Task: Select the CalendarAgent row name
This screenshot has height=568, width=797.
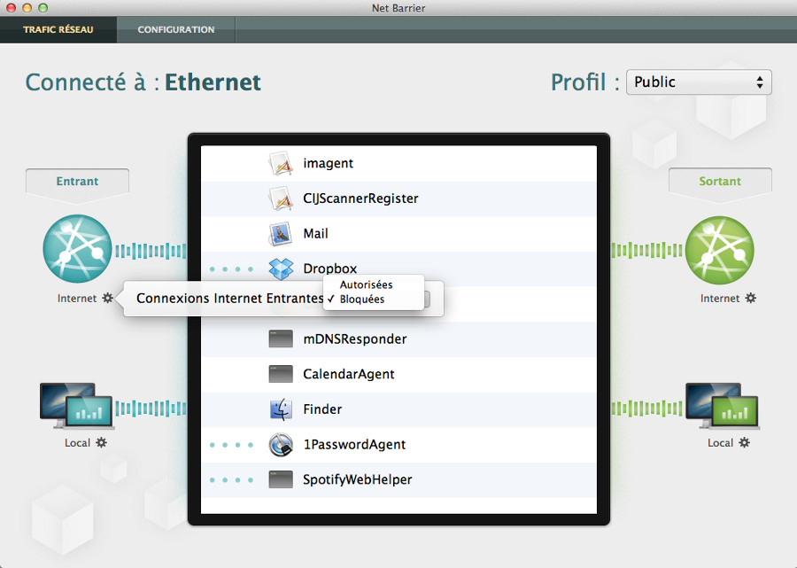Action: point(349,374)
